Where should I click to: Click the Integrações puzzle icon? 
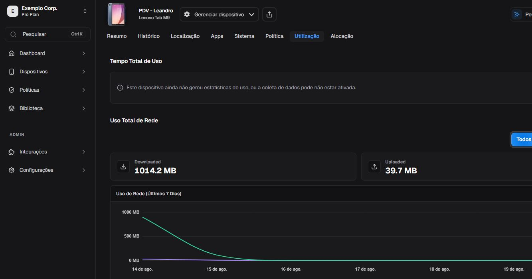coord(12,152)
